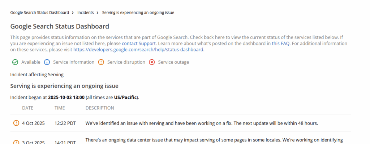370x144 pixels.
Task: Click the disruption icon beside 4 Oct 2025
Action: [x=16, y=123]
